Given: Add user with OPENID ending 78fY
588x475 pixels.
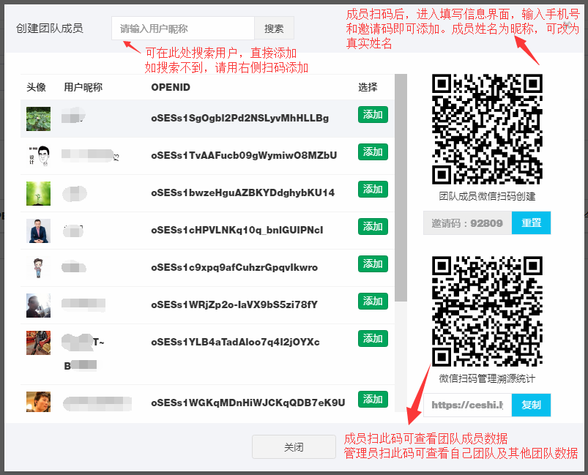Looking at the screenshot, I should coord(373,301).
